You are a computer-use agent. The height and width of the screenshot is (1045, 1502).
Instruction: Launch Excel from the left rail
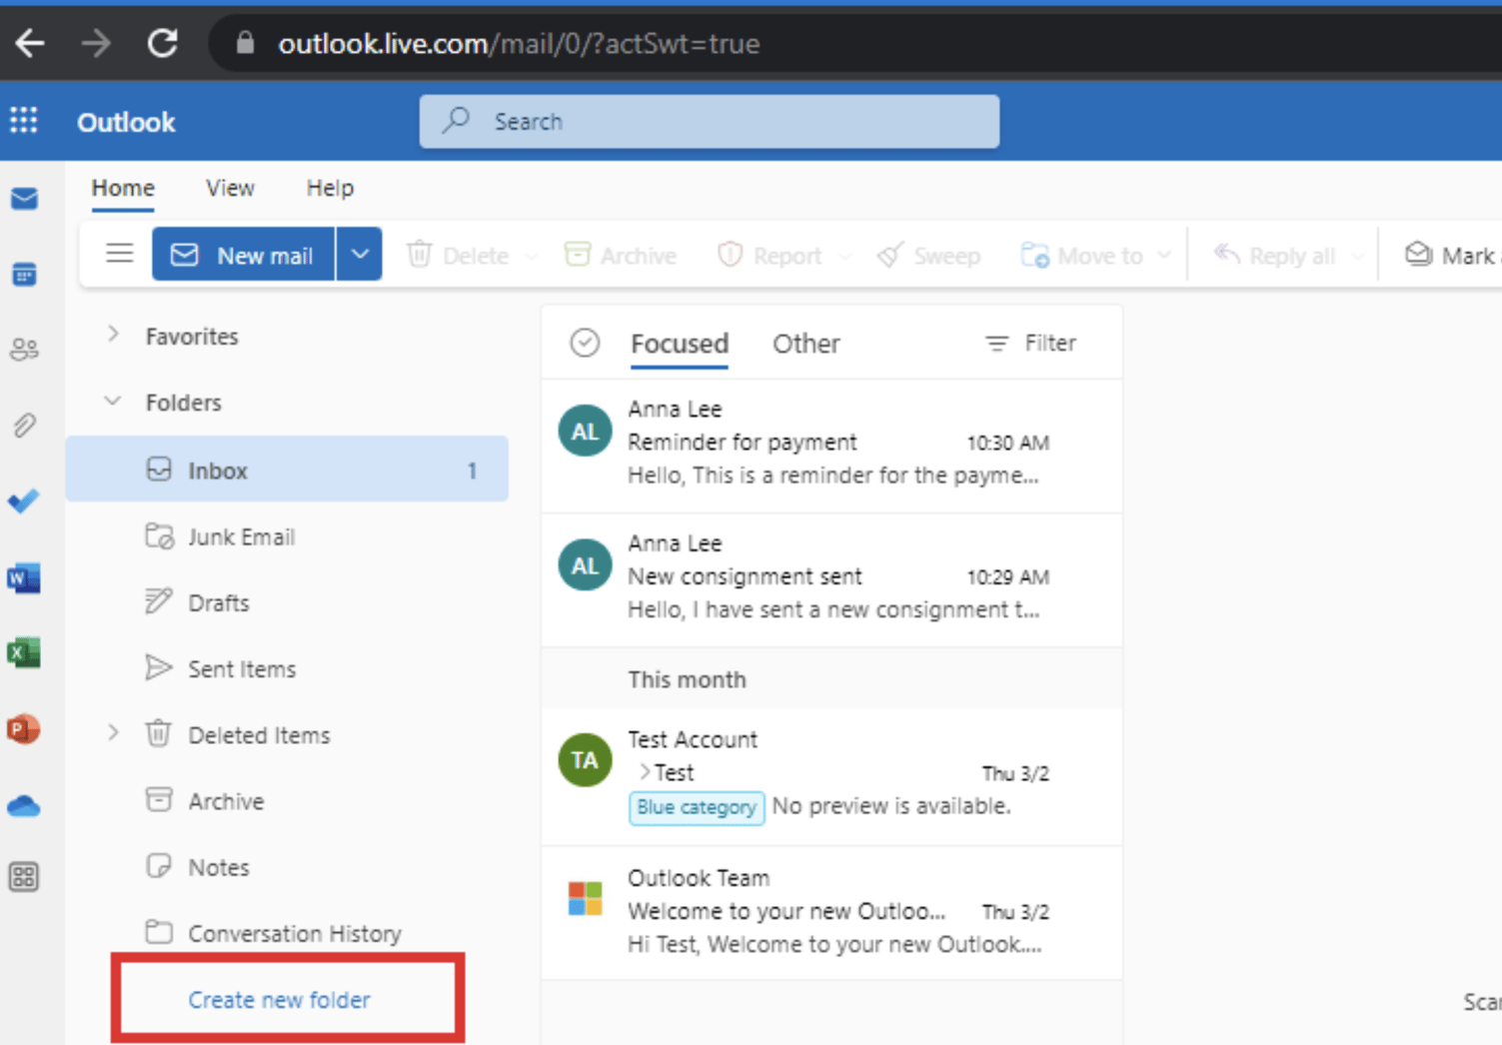(x=24, y=652)
